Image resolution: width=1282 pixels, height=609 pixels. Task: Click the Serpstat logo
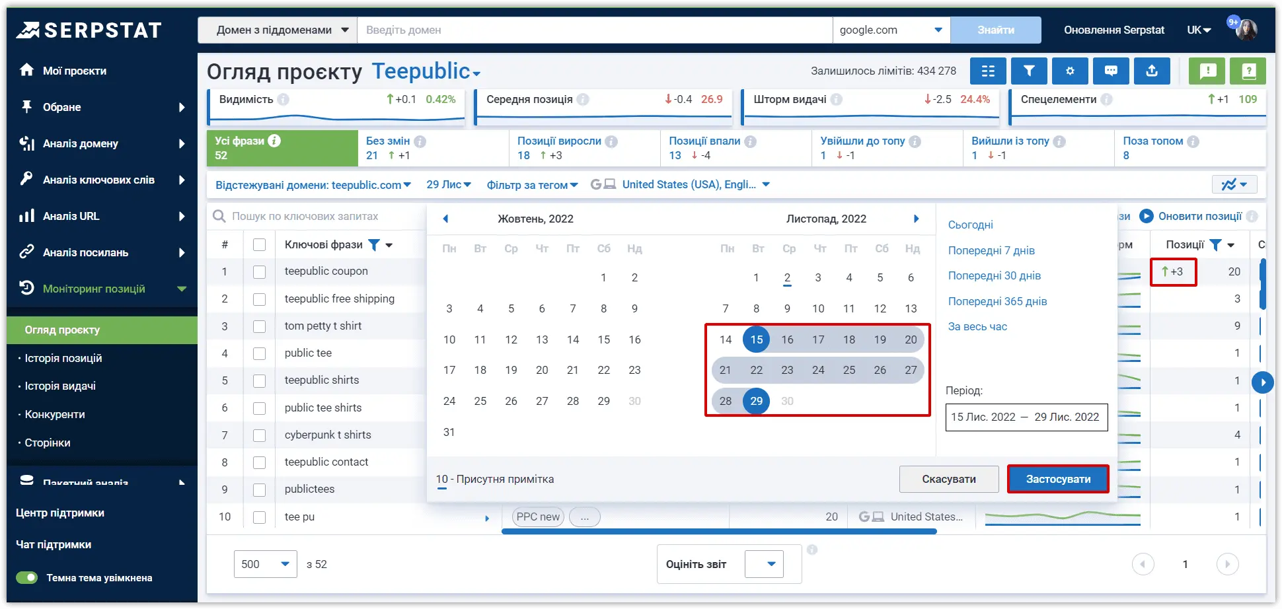tap(89, 30)
